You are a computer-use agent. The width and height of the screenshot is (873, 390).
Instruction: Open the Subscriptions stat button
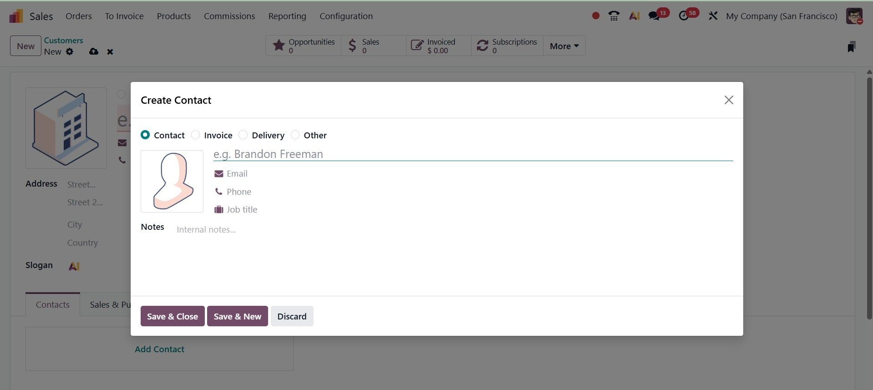pos(508,46)
